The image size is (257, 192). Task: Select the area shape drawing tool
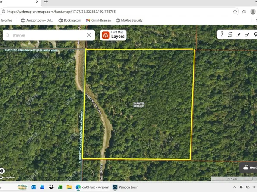(x=247, y=34)
